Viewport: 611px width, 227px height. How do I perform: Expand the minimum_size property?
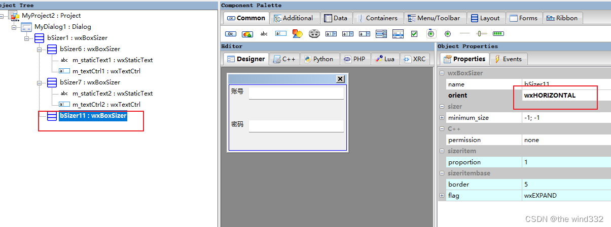click(x=442, y=117)
